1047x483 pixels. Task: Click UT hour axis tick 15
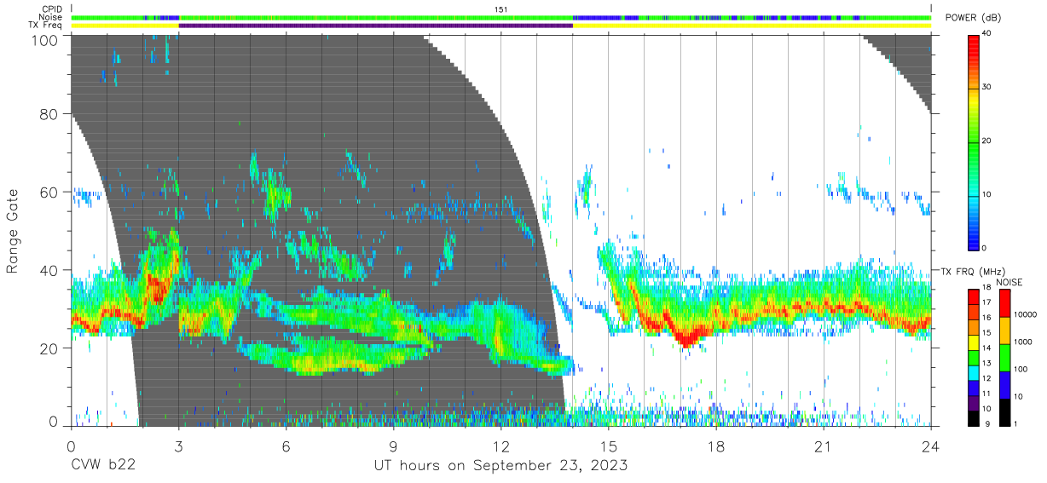click(608, 446)
